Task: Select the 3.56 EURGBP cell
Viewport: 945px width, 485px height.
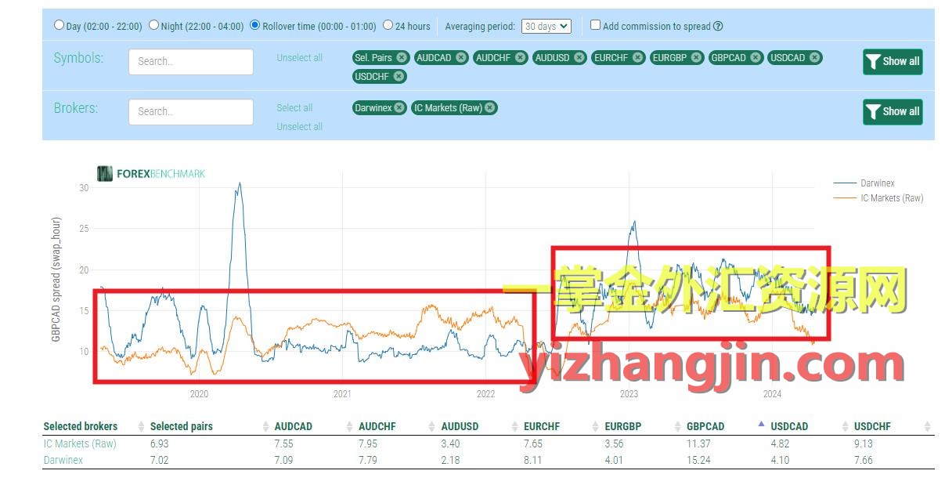Action: click(615, 443)
